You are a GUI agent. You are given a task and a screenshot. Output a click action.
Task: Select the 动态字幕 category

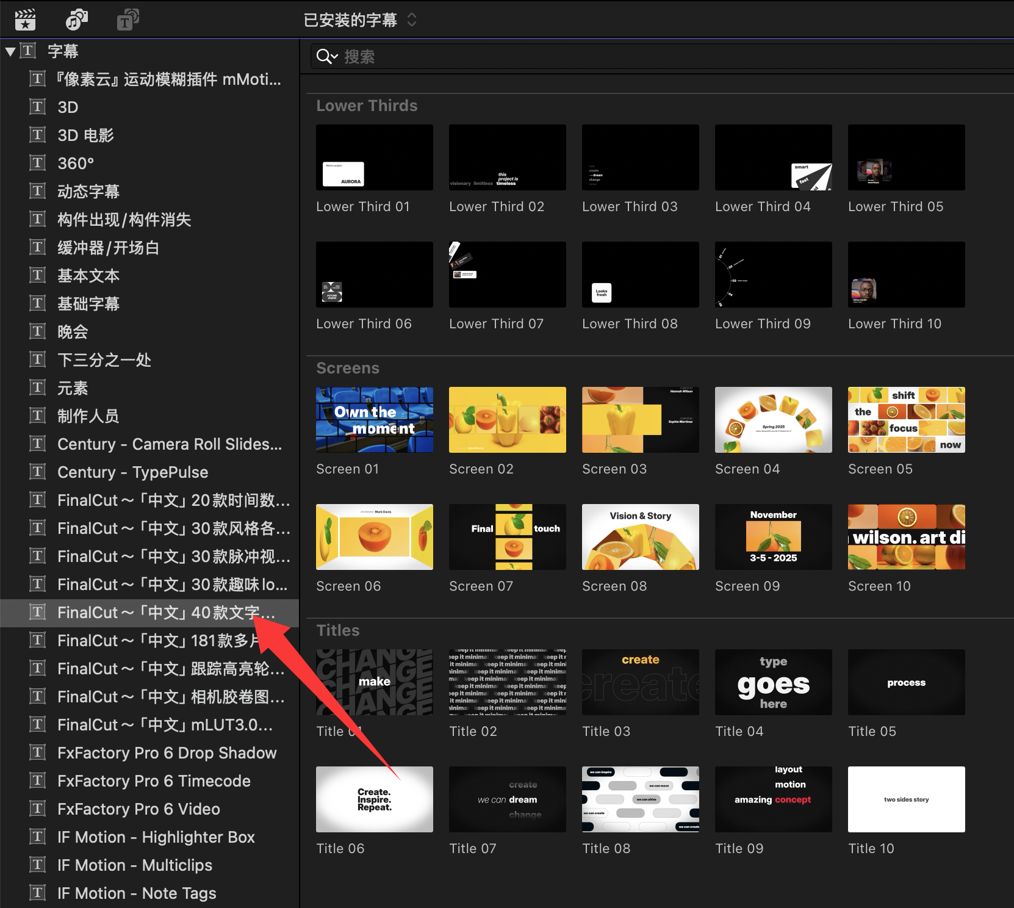coord(88,191)
